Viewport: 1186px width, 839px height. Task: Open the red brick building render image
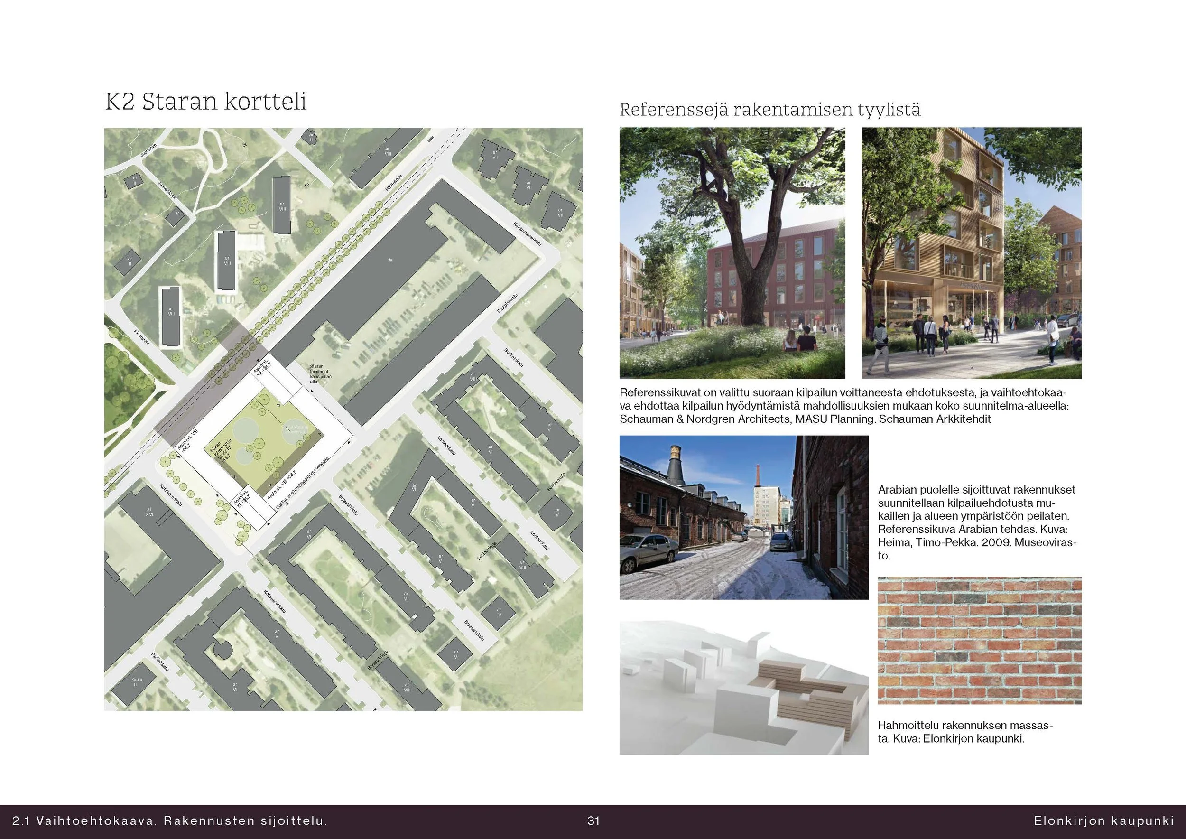coord(732,253)
